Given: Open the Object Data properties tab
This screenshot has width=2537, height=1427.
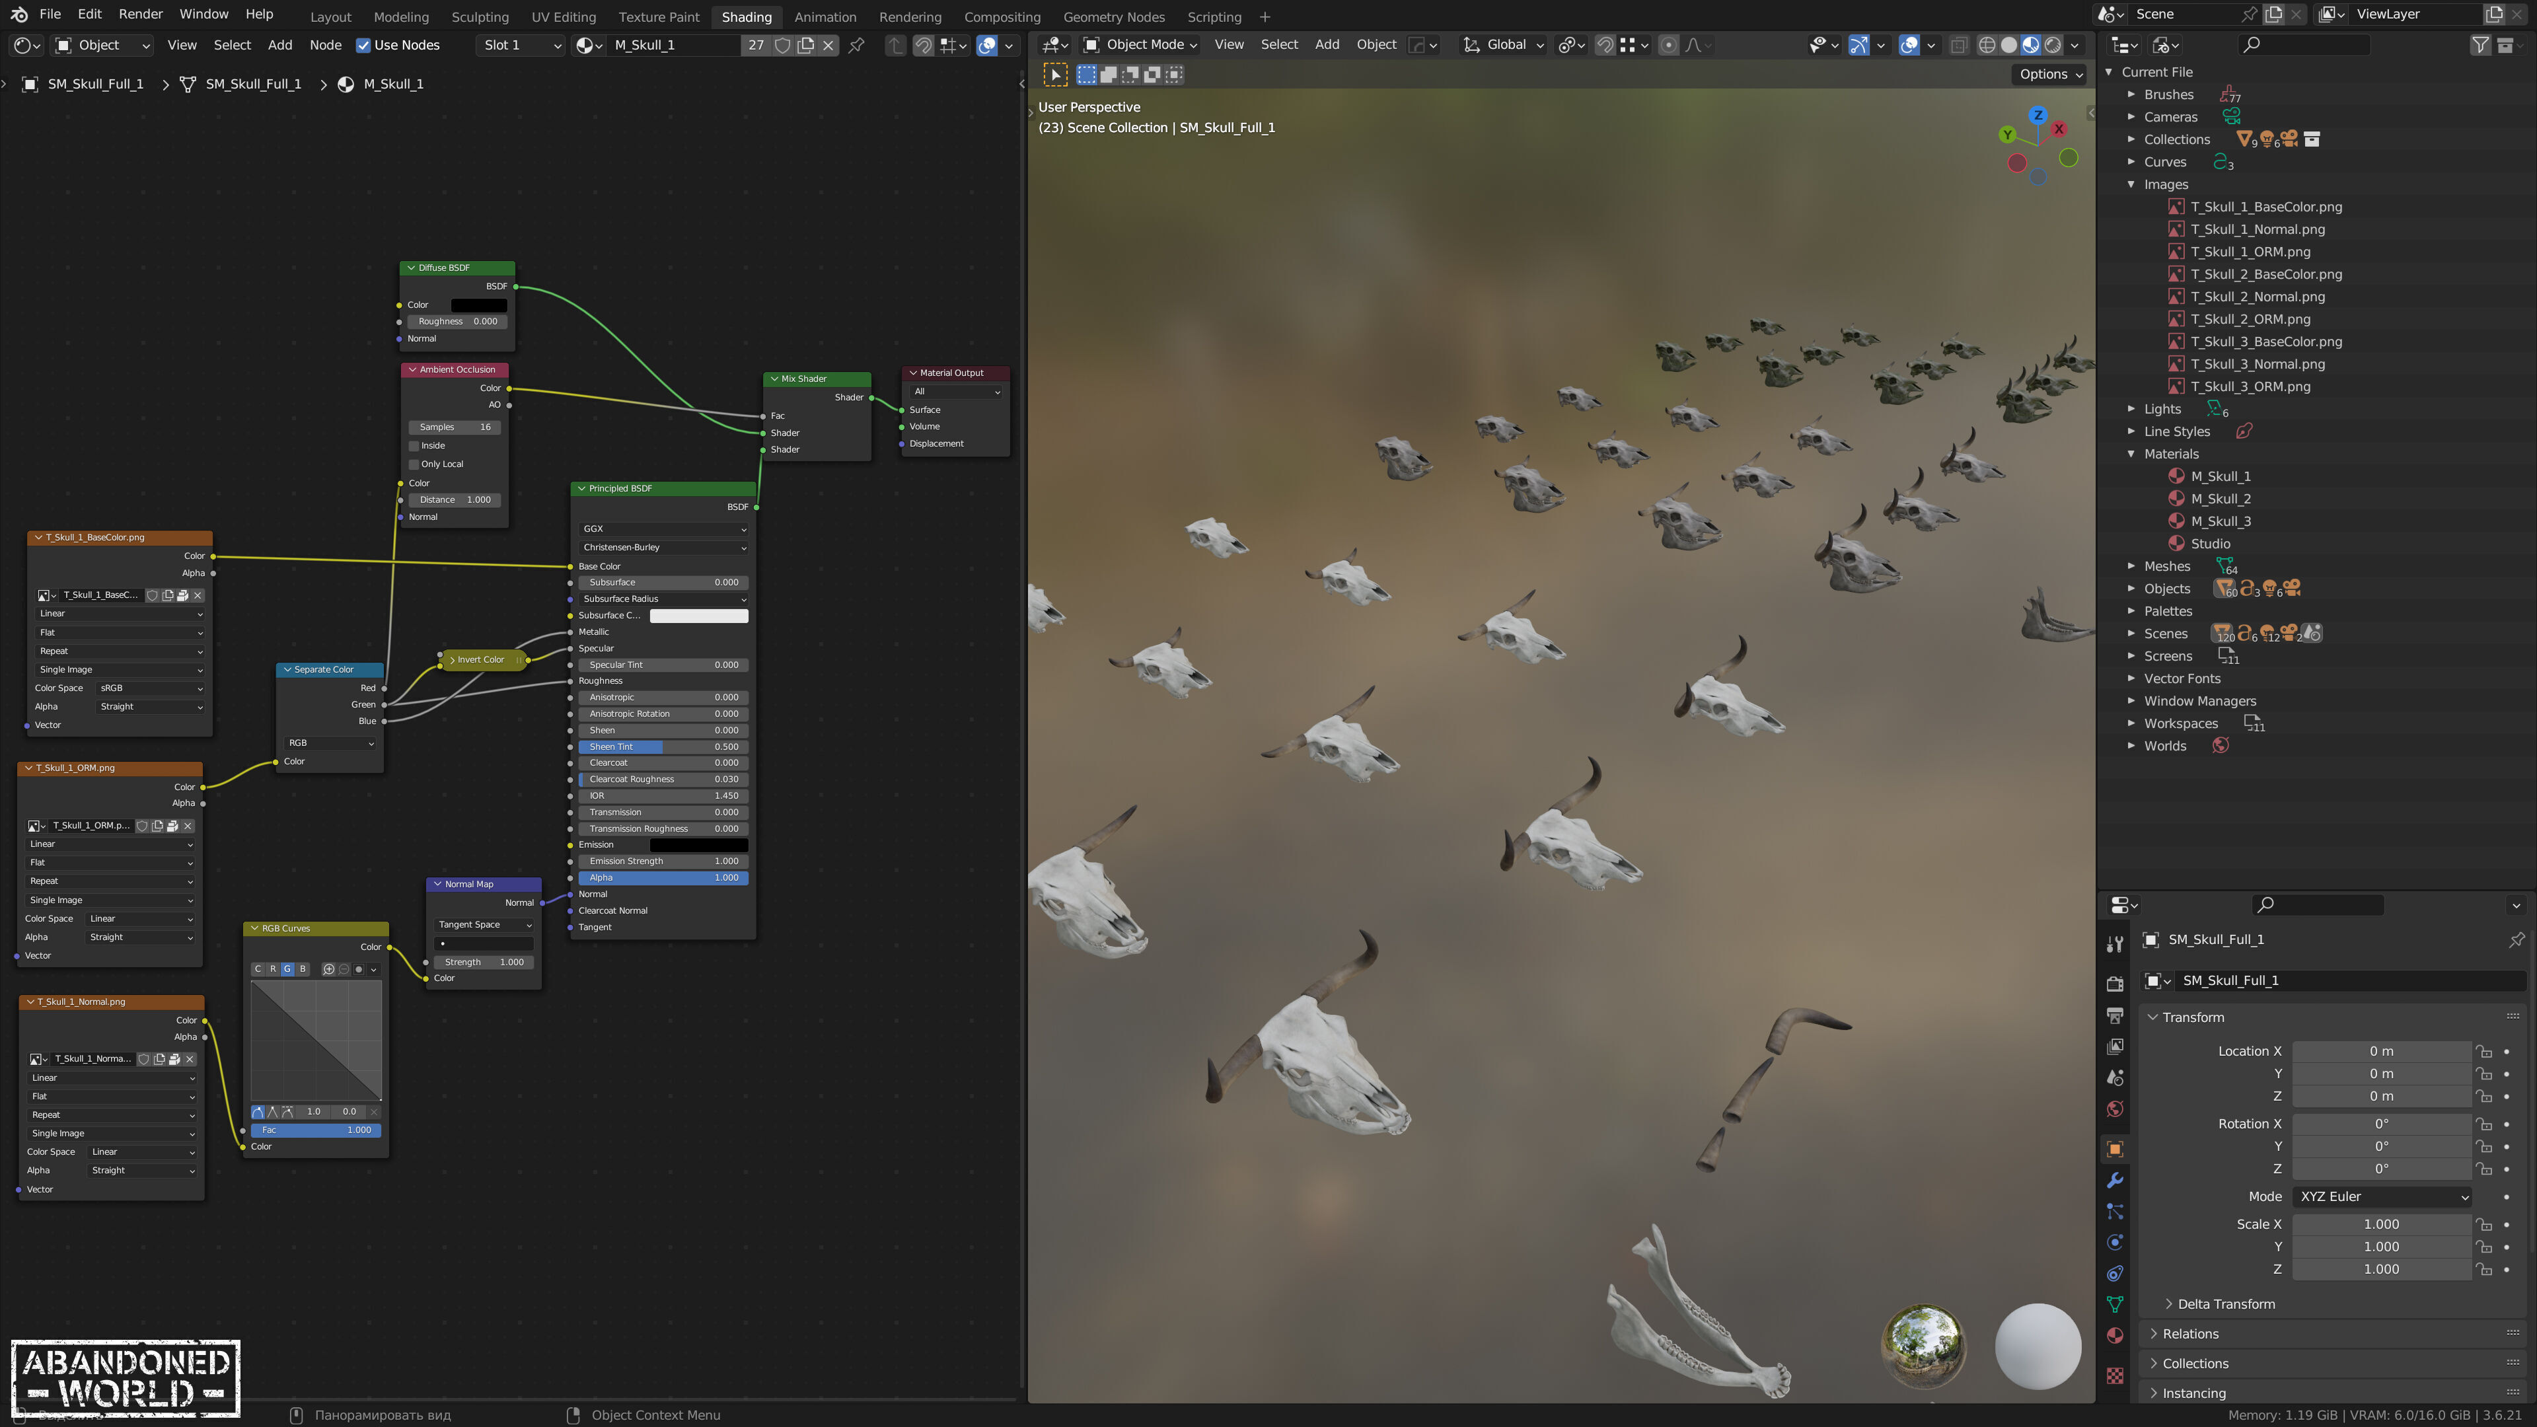Looking at the screenshot, I should [x=2114, y=1304].
